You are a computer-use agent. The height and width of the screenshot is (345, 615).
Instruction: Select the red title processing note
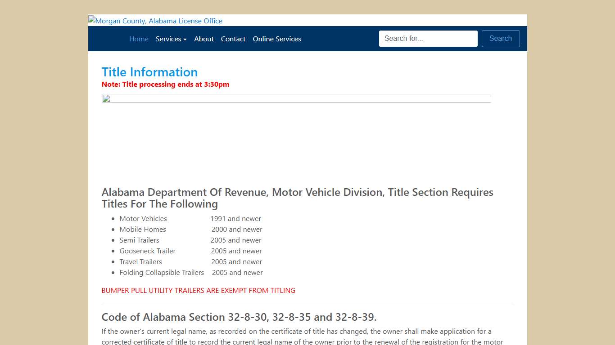(x=165, y=84)
